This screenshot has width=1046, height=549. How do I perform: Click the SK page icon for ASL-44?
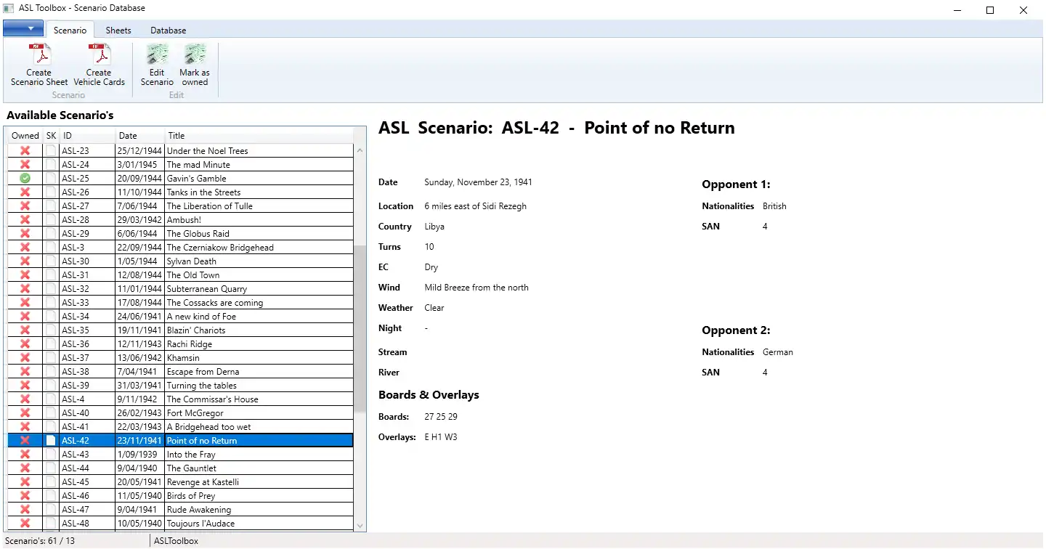(x=51, y=468)
